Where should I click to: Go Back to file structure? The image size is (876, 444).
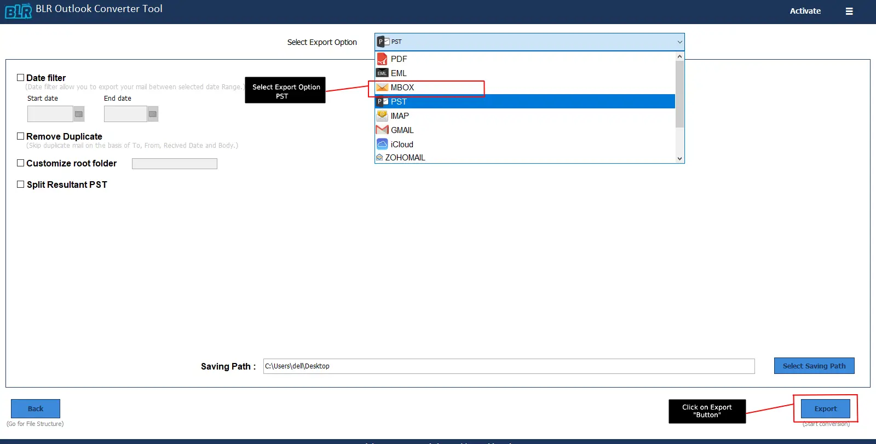(36, 408)
